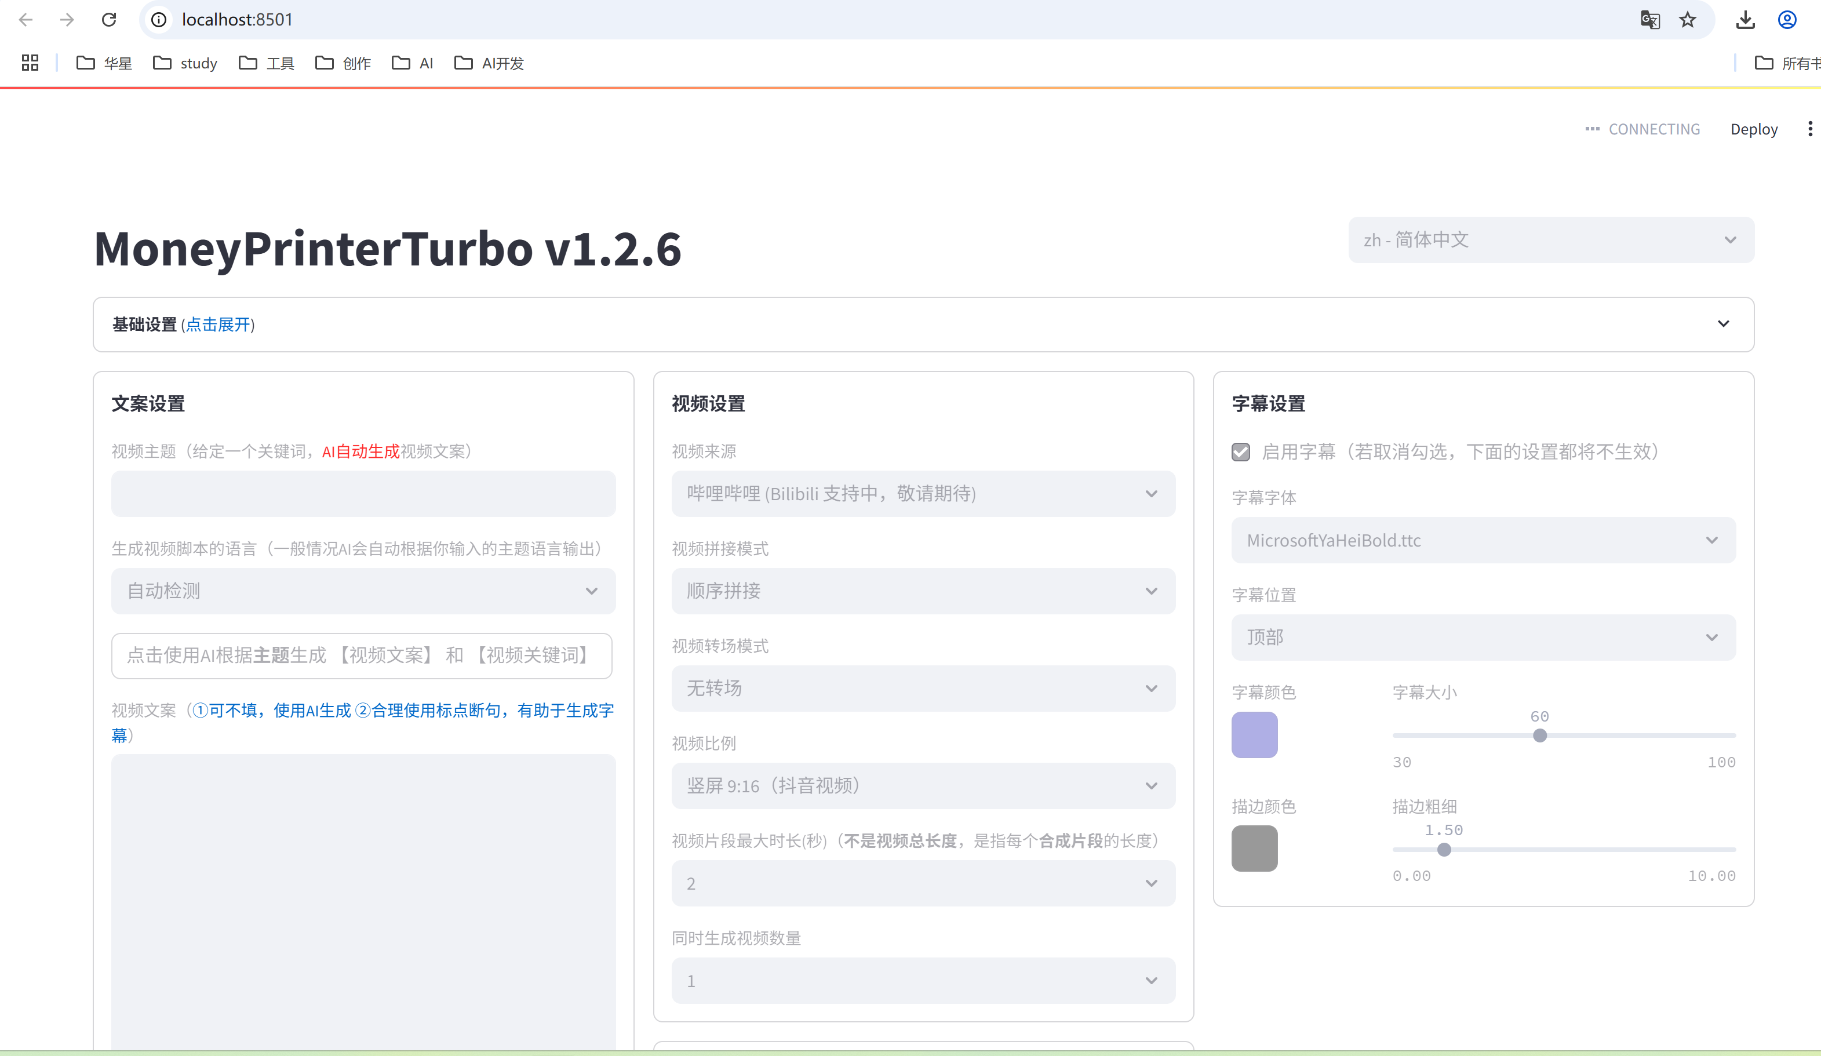Click the AI generate 视频文案 和 视频关键词 button
Viewport: 1821px width, 1056px height.
point(361,656)
